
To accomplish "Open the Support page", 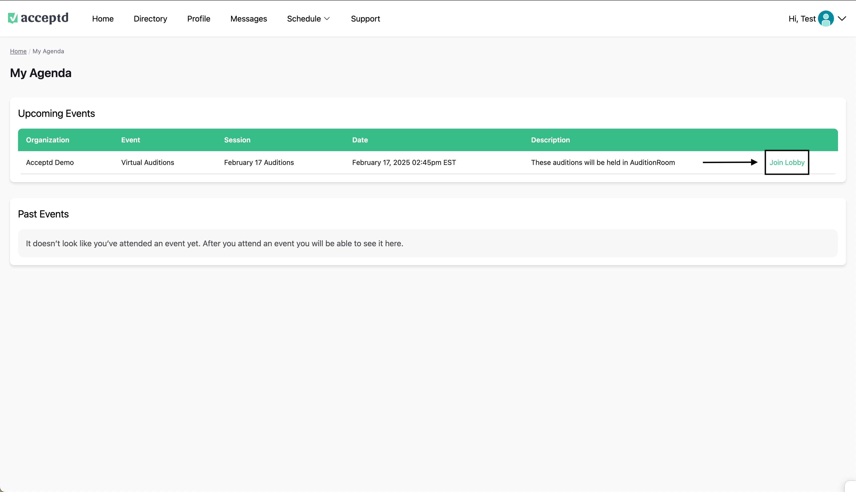I will (365, 19).
